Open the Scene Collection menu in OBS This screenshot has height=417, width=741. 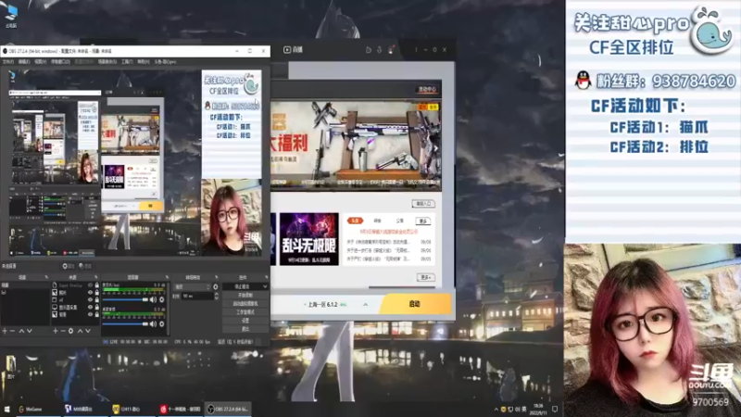(107, 62)
